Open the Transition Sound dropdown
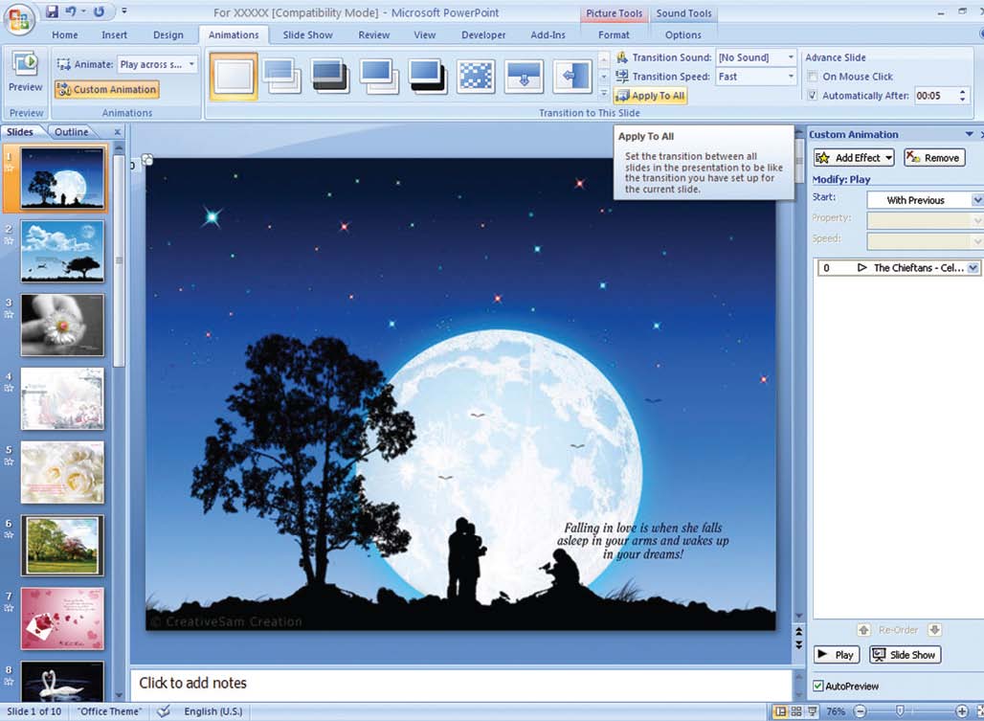Screen dimensions: 984x721 coord(789,57)
